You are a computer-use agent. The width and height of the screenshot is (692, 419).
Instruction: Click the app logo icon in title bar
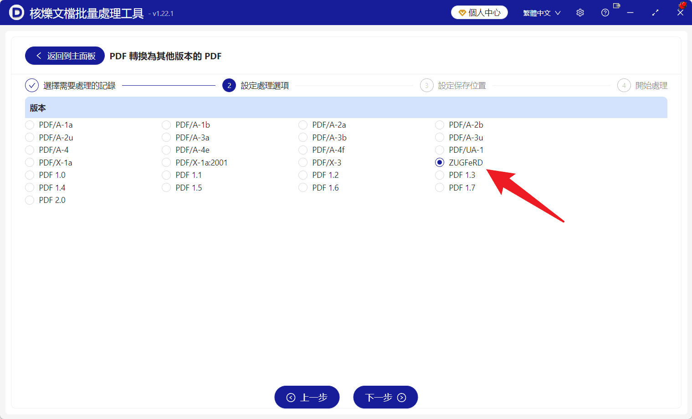pyautogui.click(x=16, y=13)
